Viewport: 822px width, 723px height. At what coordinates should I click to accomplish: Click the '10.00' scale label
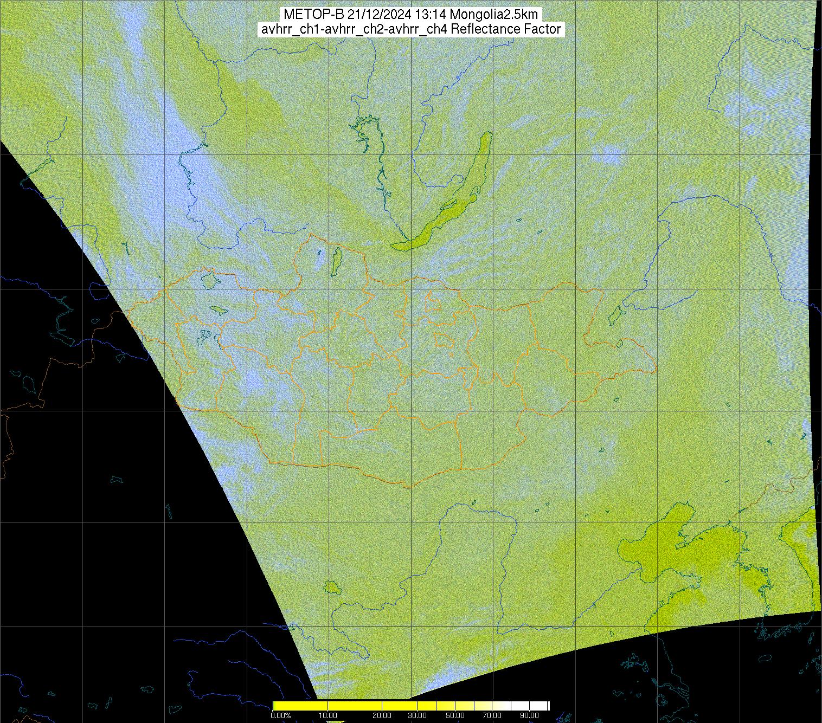[328, 716]
